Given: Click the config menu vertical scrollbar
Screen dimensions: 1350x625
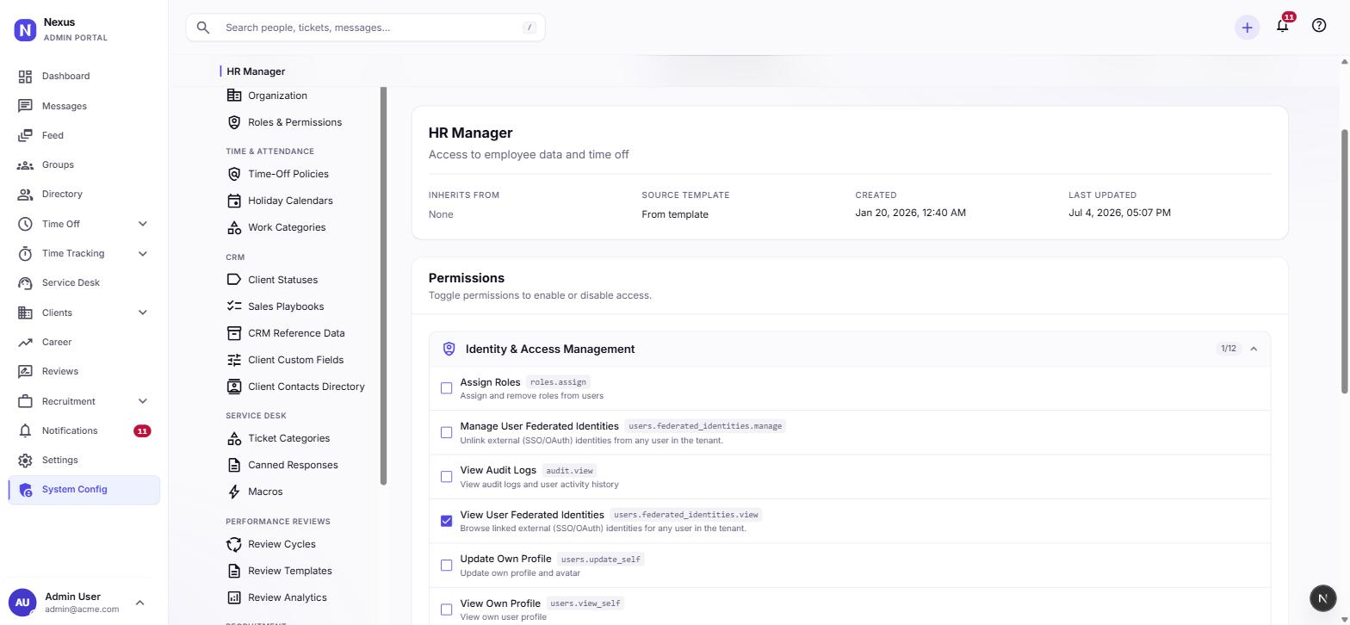Looking at the screenshot, I should tap(383, 285).
